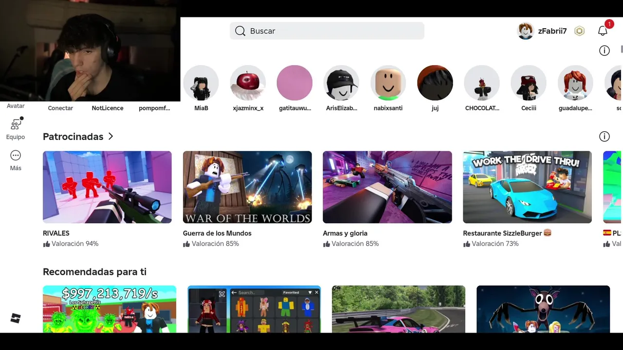Click the Recomendadas para ti heading
The width and height of the screenshot is (623, 350).
tap(94, 272)
